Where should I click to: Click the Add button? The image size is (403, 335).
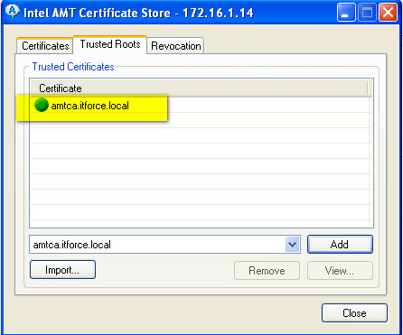coord(340,244)
